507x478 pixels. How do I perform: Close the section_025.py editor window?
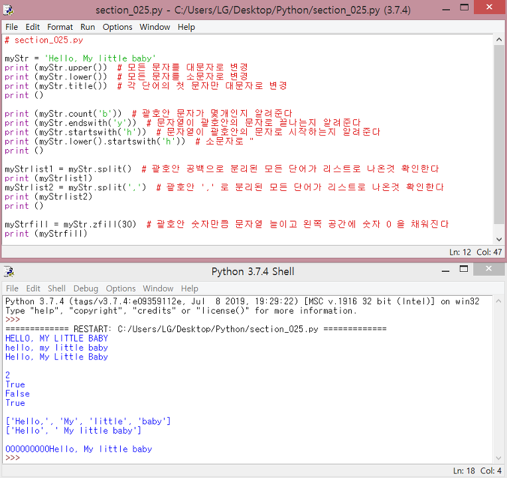(x=489, y=7)
